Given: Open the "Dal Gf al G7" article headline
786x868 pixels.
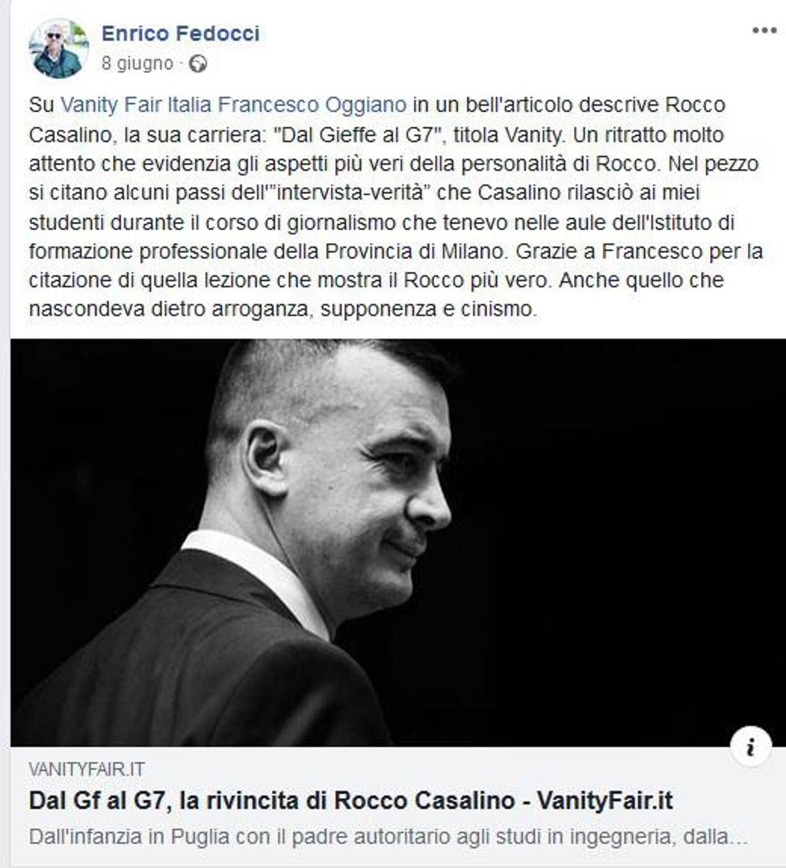Looking at the screenshot, I should 351,801.
